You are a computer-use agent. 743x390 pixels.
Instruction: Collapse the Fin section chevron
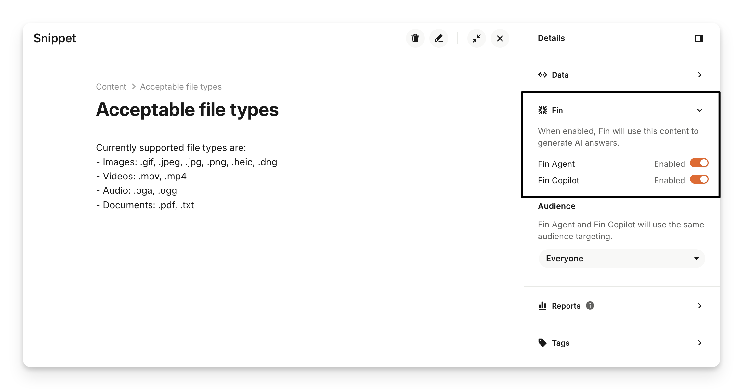point(700,110)
